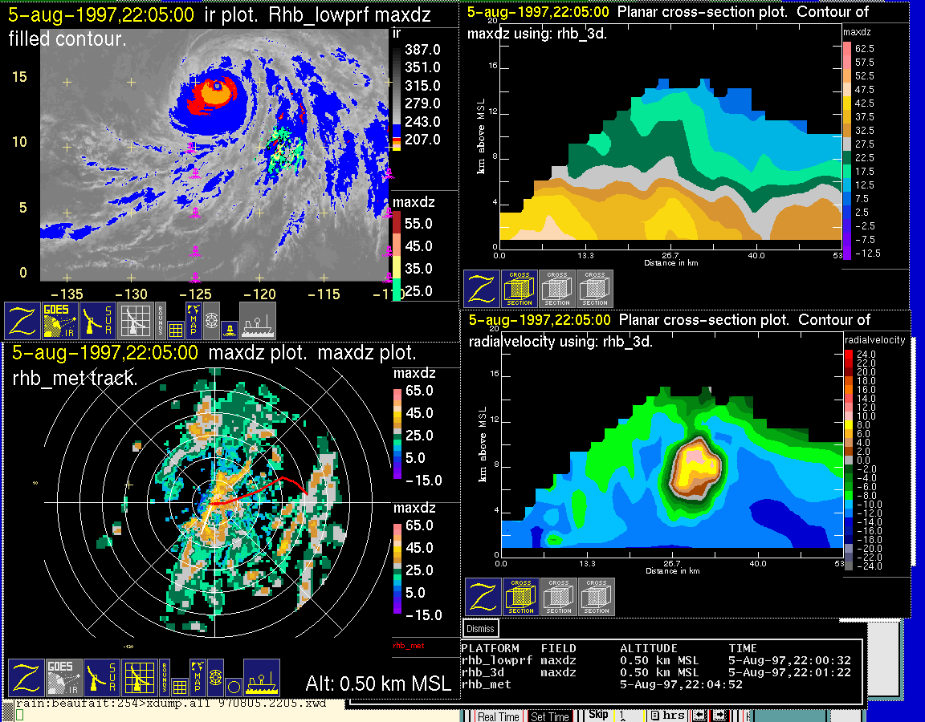Step time backward with left arrow button
Image resolution: width=925 pixels, height=722 pixels.
click(701, 716)
